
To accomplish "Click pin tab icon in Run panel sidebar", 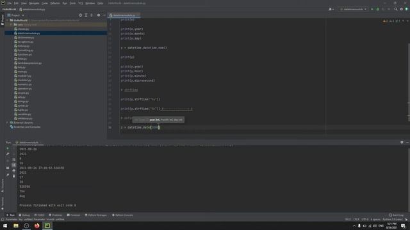I will [8, 174].
